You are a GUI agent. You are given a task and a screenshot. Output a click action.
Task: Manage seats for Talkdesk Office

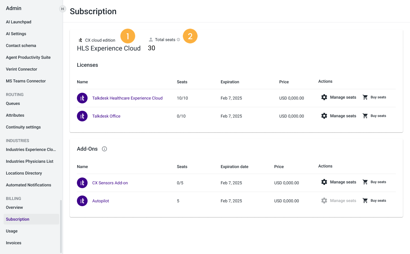click(x=343, y=116)
